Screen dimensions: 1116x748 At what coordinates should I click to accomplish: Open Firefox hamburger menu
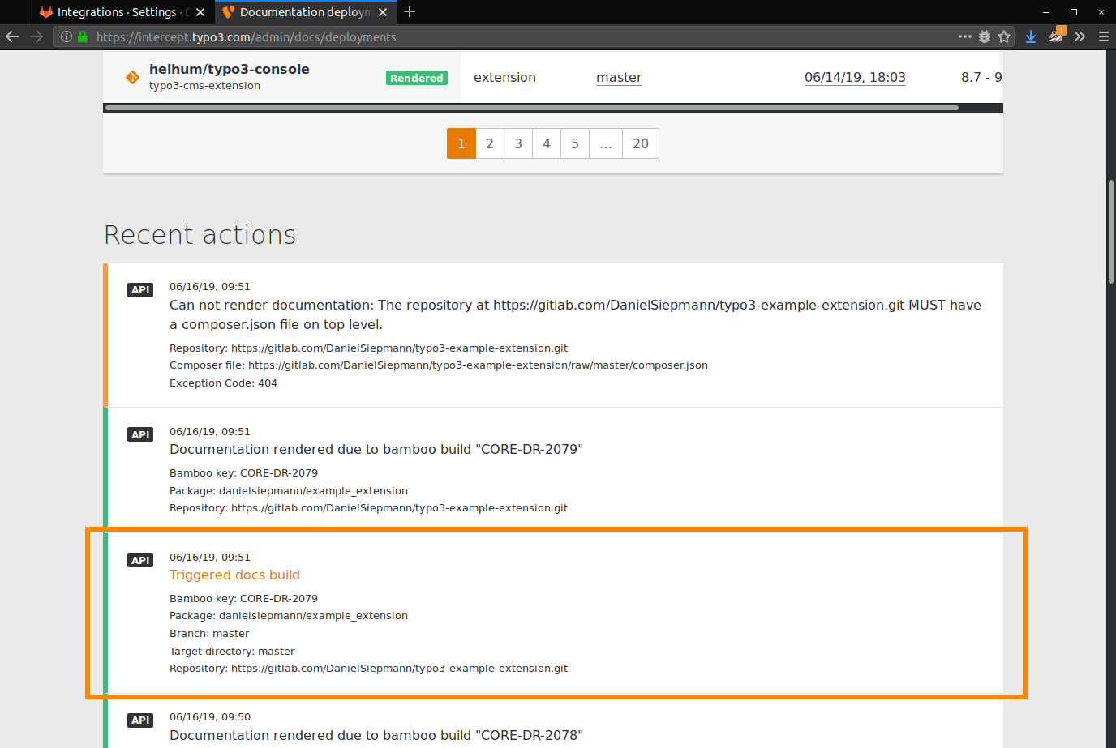[x=1104, y=36]
